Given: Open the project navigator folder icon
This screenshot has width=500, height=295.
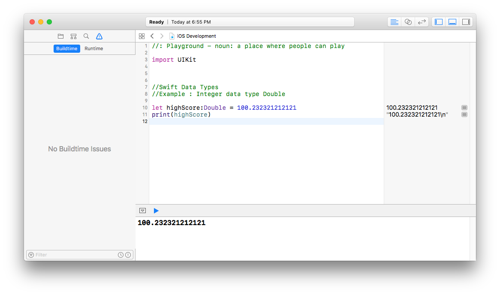Looking at the screenshot, I should (60, 36).
